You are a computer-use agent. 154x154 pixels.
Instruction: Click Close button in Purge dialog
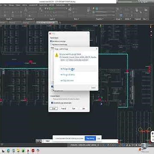point(74,109)
